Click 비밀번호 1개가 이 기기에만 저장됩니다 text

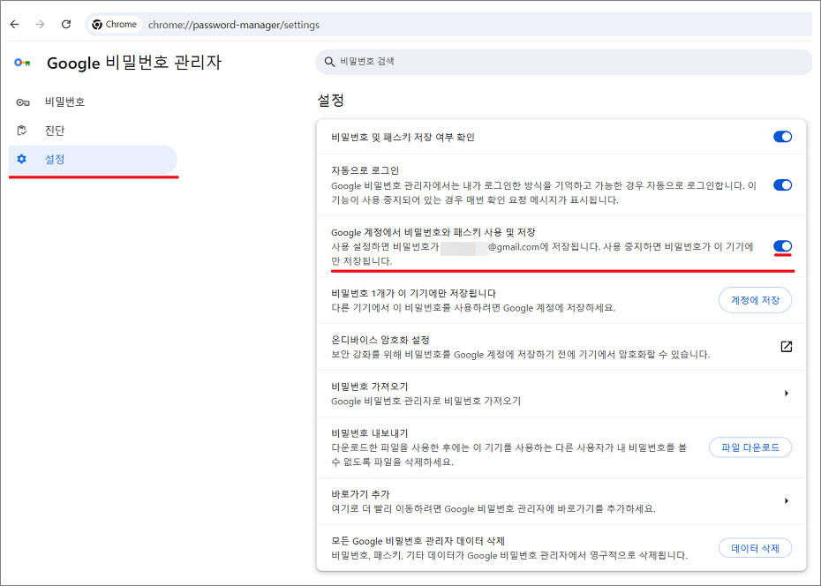414,293
